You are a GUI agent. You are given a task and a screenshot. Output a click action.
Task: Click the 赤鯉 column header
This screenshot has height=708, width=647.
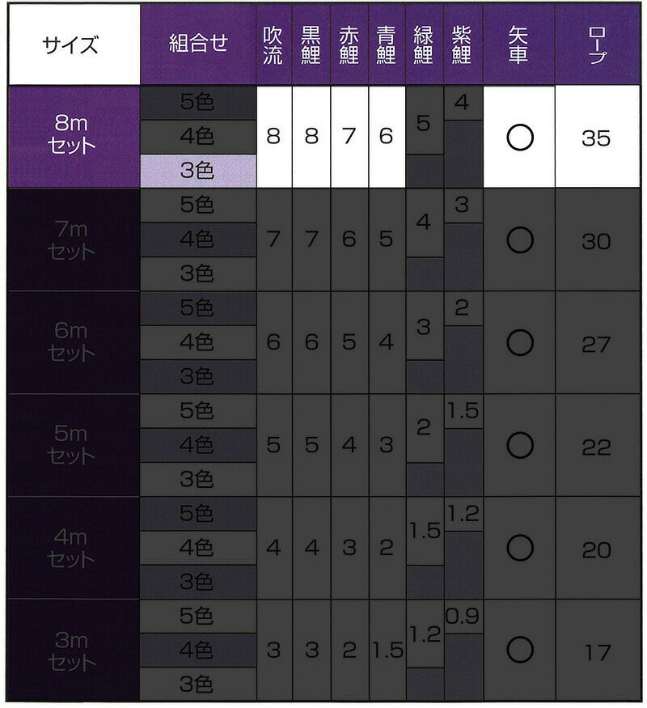point(349,44)
